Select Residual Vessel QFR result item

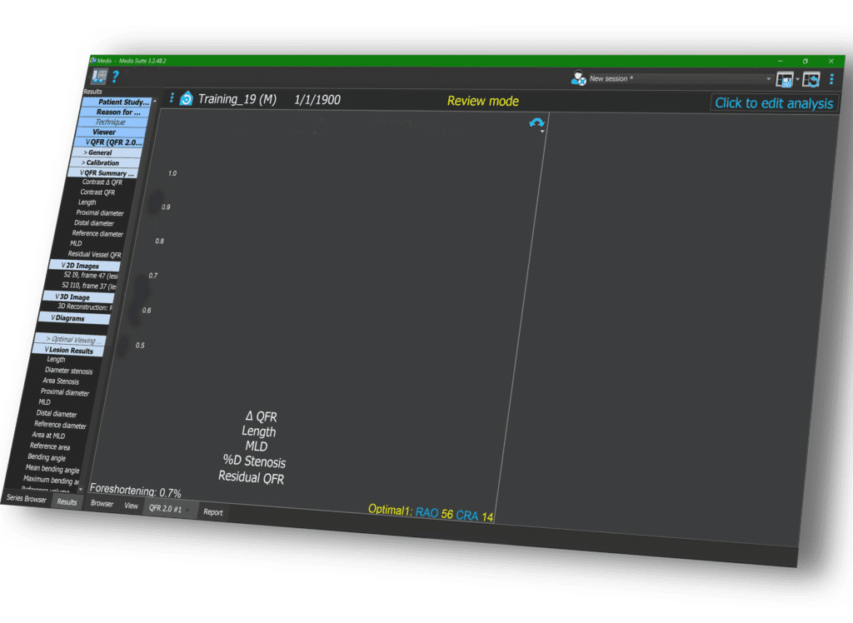coord(94,254)
